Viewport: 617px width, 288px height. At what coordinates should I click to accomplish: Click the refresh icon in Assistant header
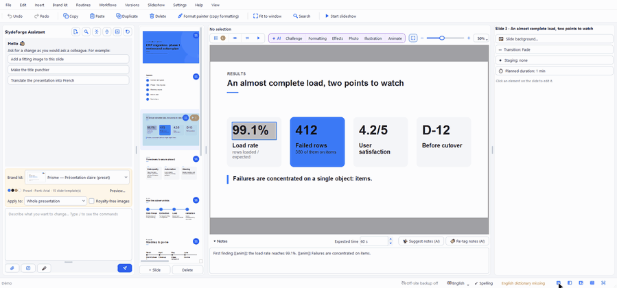point(128,32)
